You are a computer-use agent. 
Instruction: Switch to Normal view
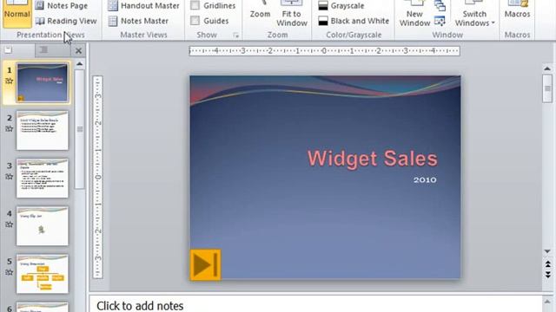[x=17, y=14]
